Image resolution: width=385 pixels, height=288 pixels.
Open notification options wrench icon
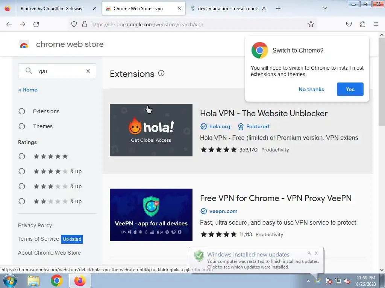[309, 253]
